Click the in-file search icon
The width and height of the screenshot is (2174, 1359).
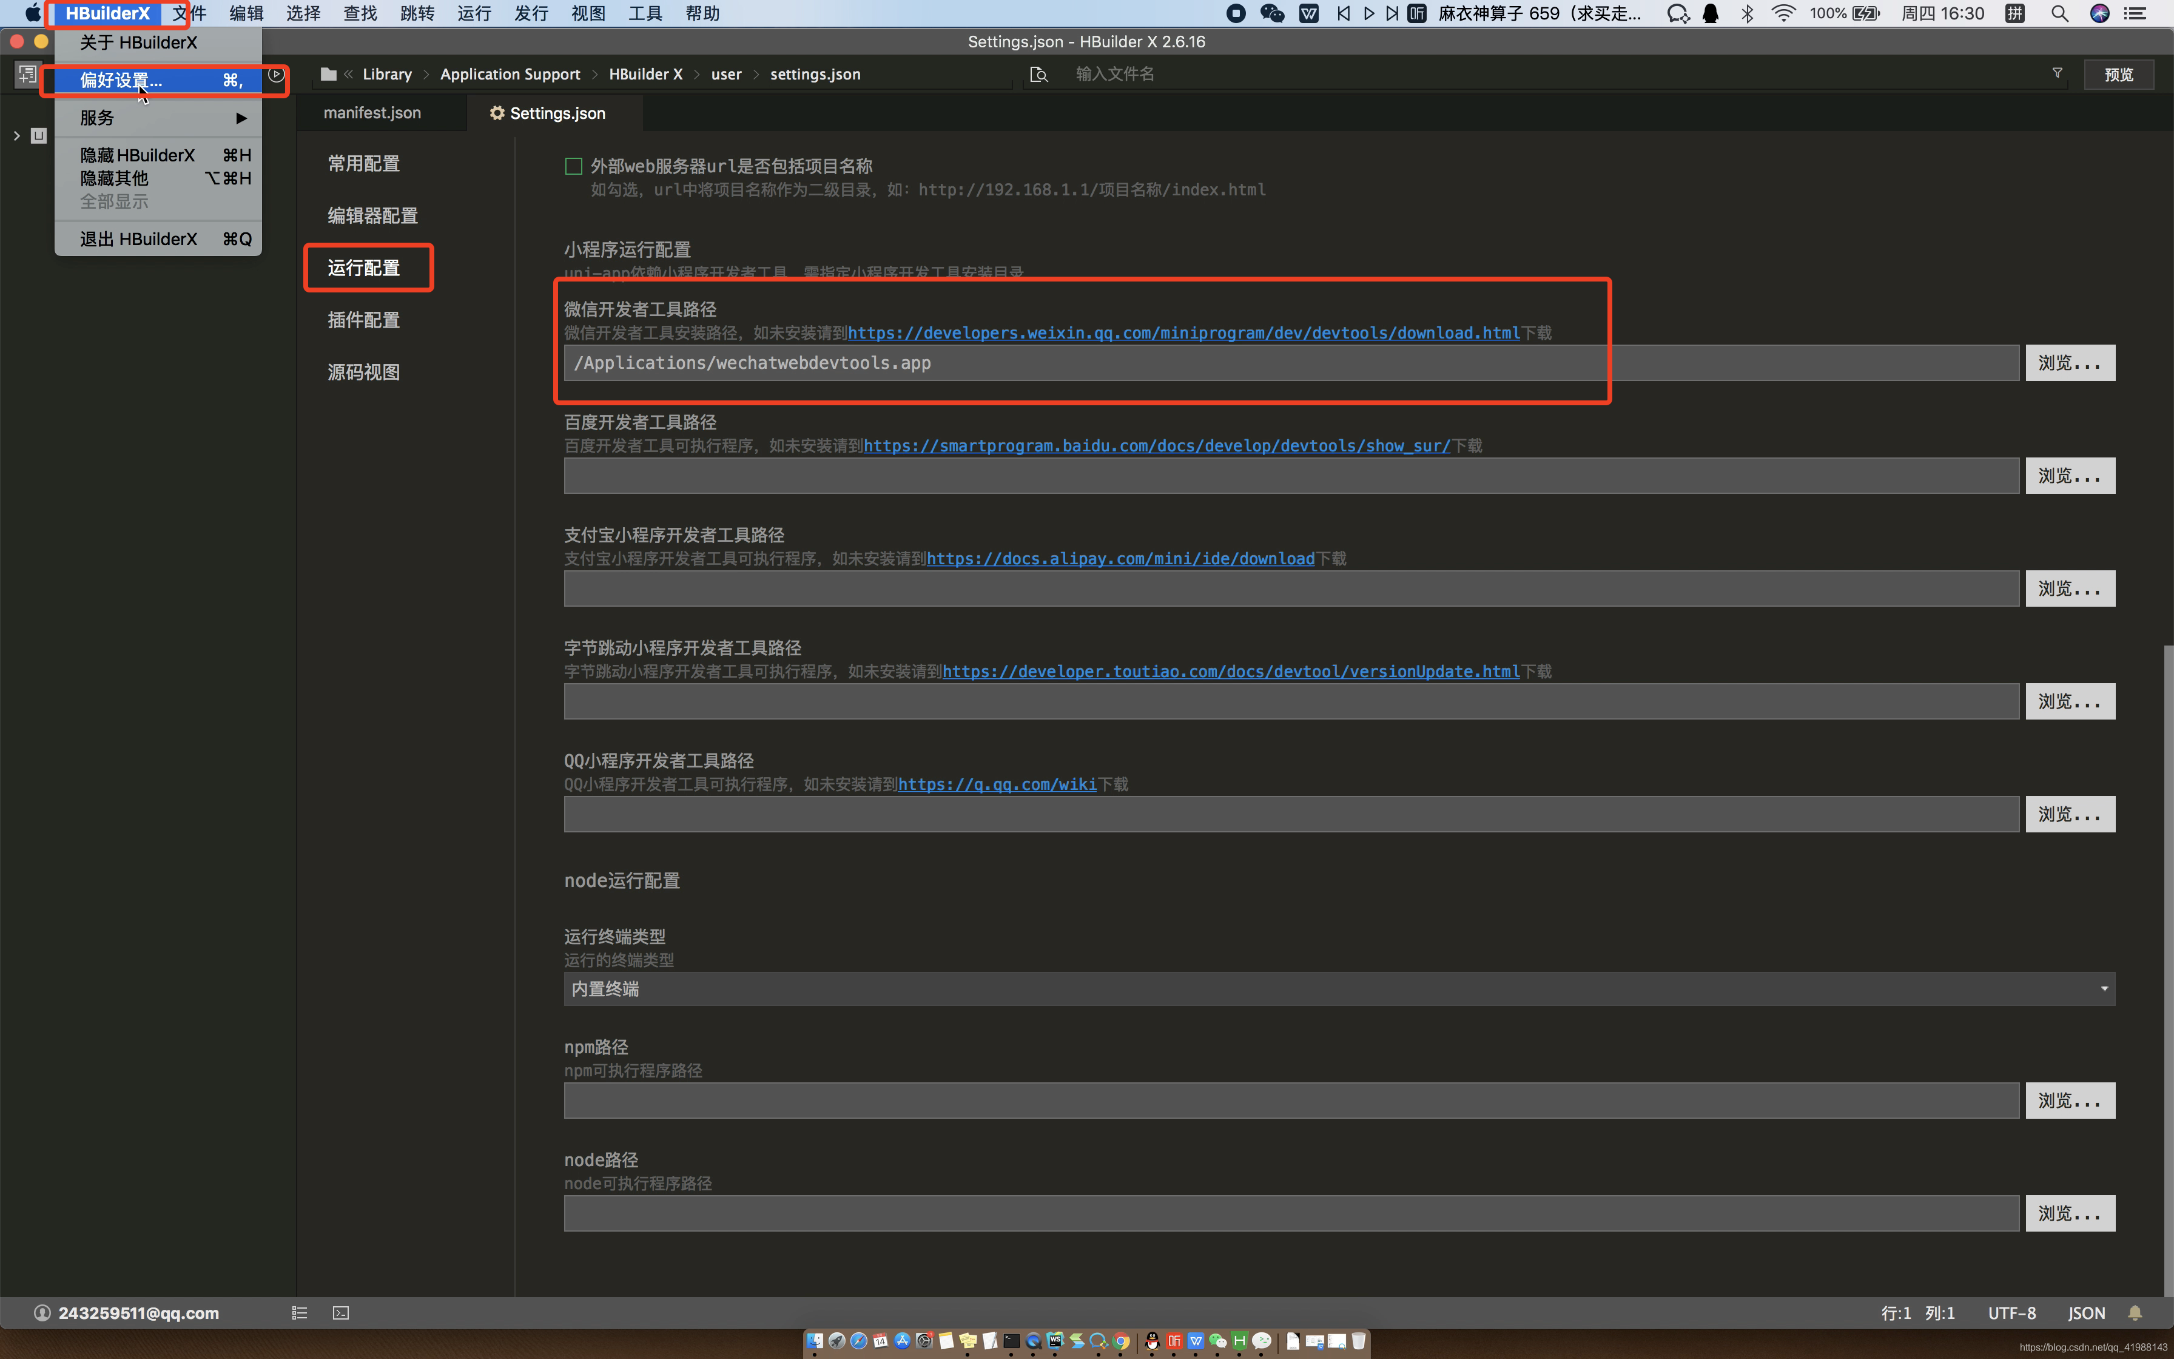(1038, 75)
